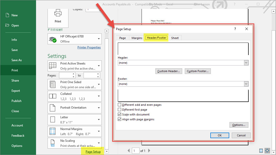Click the large Print printer icon button
Viewport: 276px width, 155px height.
pyautogui.click(x=58, y=17)
